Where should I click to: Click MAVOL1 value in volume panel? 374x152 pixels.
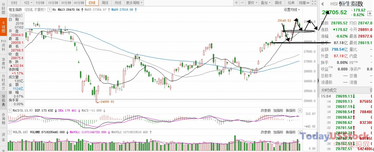coord(88,132)
